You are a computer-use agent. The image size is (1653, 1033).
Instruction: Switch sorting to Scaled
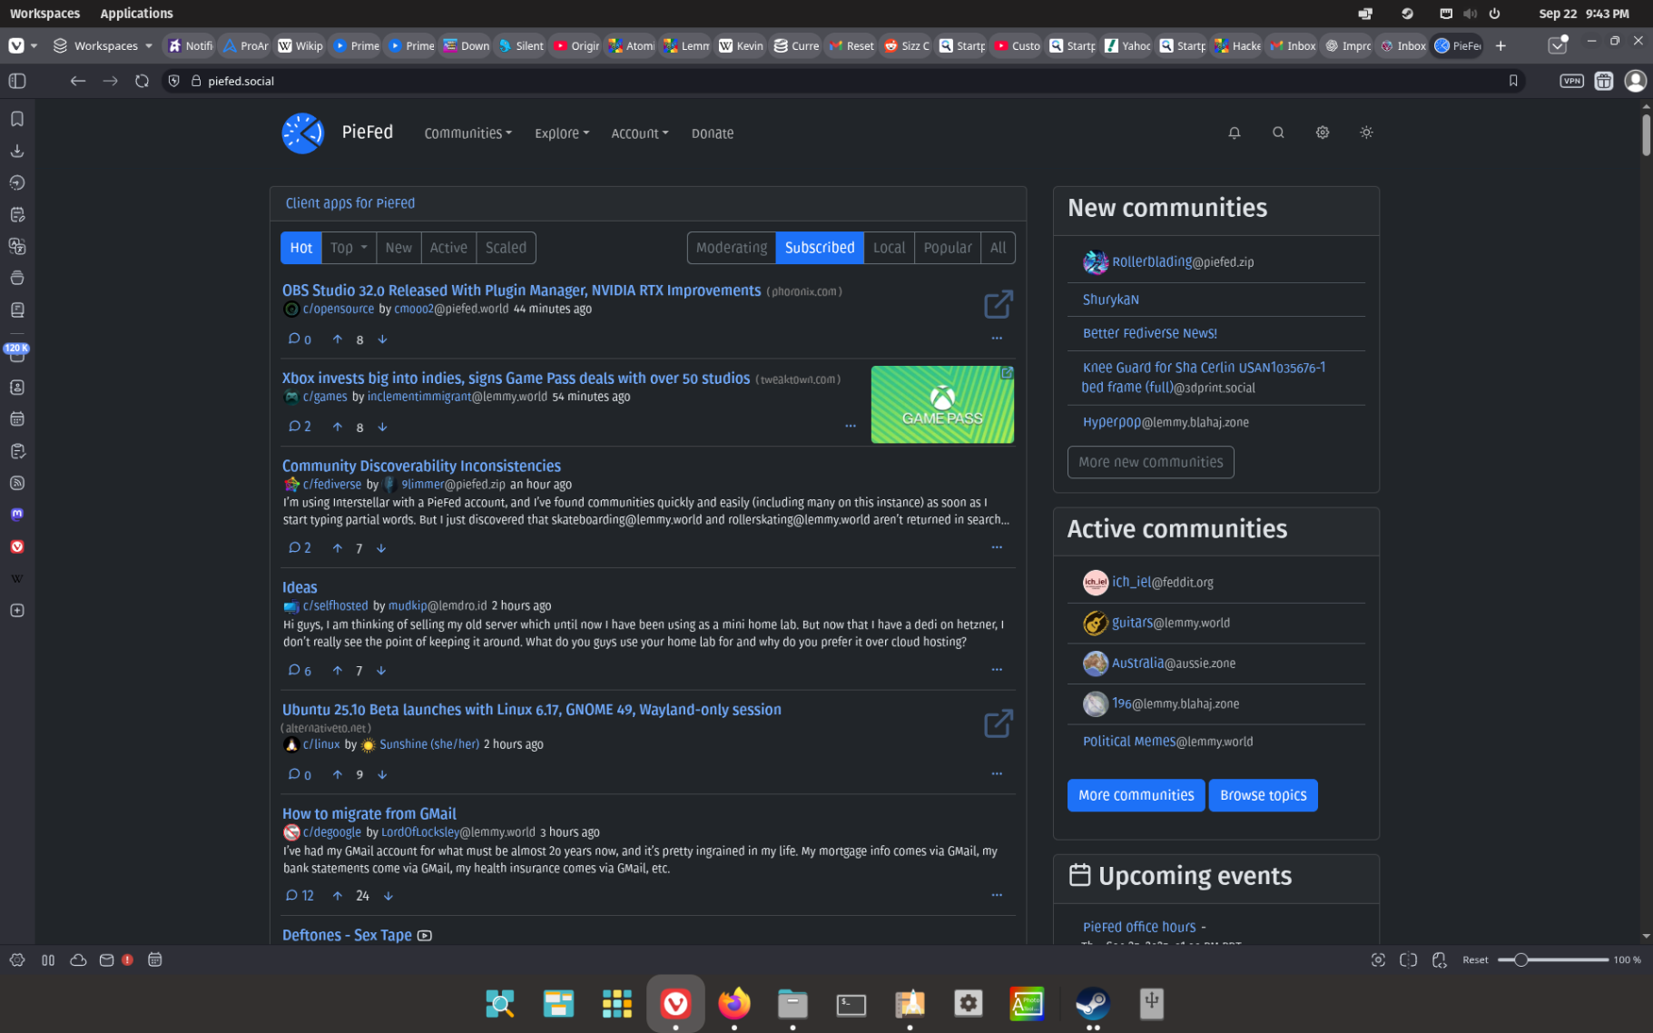506,248
